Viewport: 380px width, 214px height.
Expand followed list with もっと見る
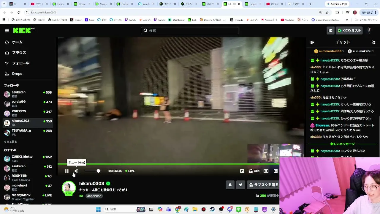(x=10, y=142)
